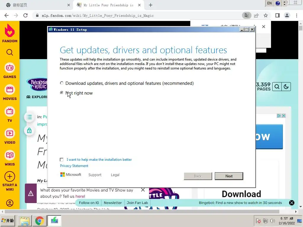The height and width of the screenshot is (227, 303).
Task: Click the vertical page scrollbar down arrow
Action: pyautogui.click(x=301, y=207)
